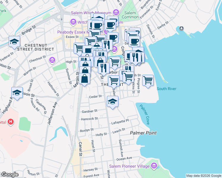Click the coffee cup marker near Derby wharf
Screen dimensions: 222x178
pos(134,42)
